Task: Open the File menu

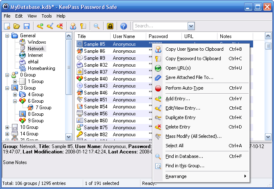Action: pyautogui.click(x=7, y=16)
